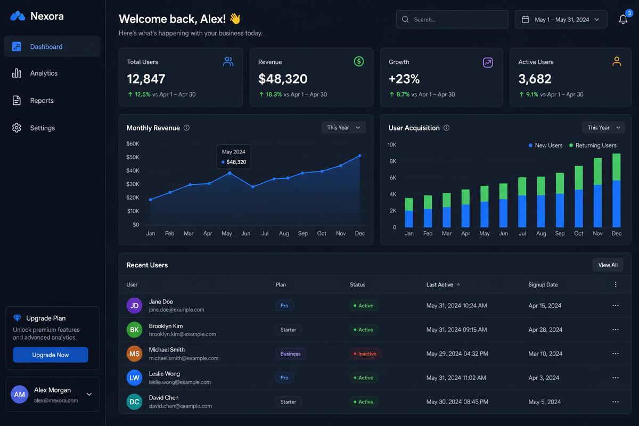Click the User Acquisition info icon
The width and height of the screenshot is (639, 426).
coord(446,128)
